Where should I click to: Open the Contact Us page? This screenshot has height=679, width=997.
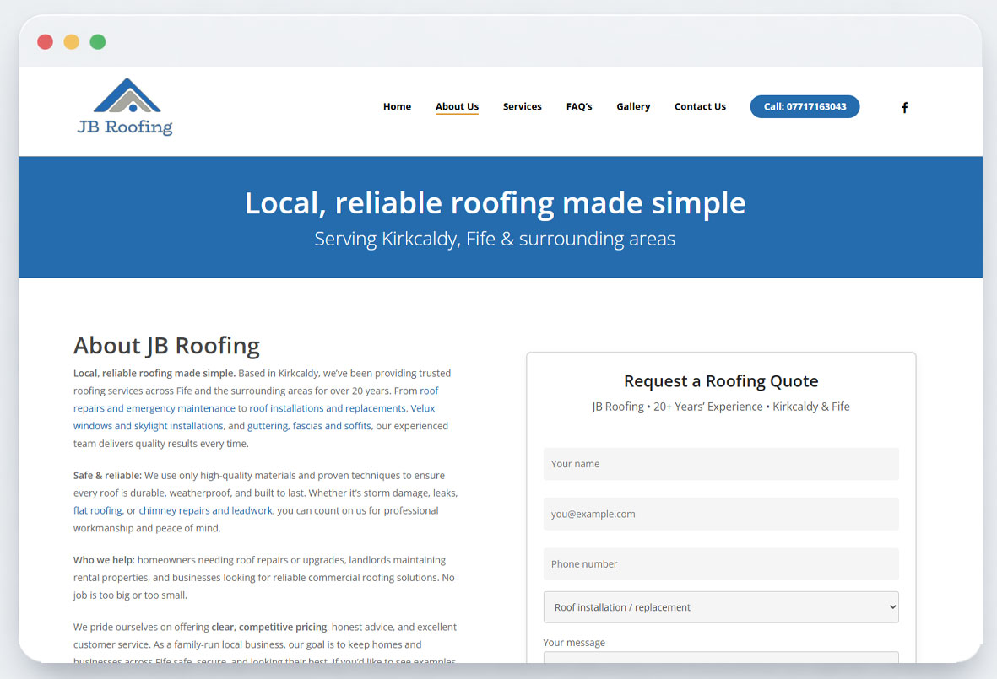tap(700, 107)
